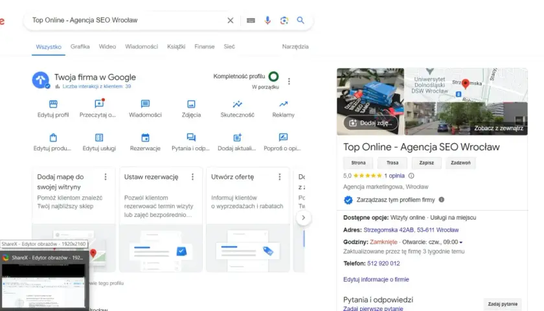Open the ShareX taskbar preview thumbnail
Screen dimensions: 544x311
(x=44, y=285)
